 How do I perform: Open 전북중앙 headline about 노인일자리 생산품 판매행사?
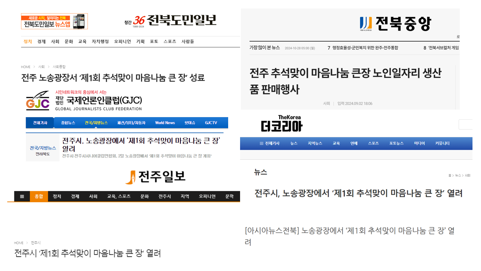345,81
